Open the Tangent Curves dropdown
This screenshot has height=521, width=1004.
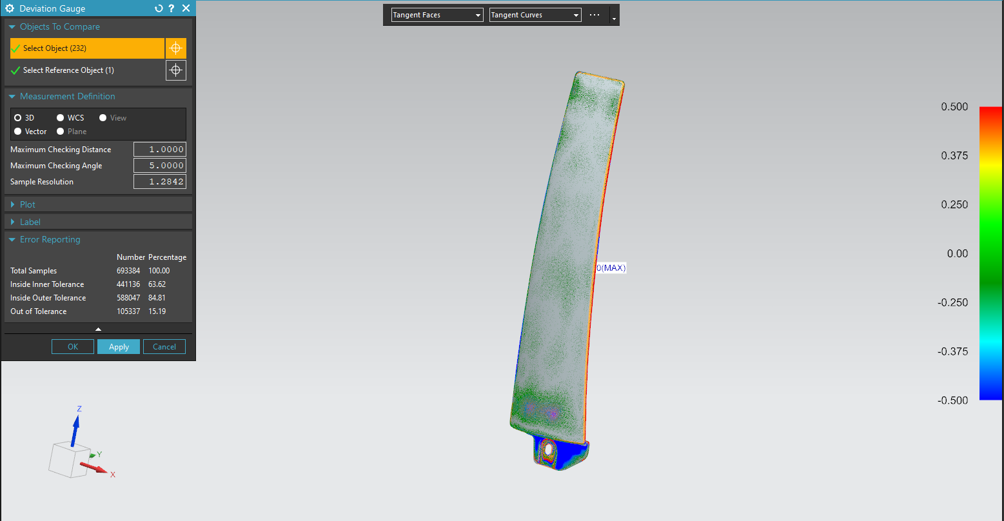(535, 15)
